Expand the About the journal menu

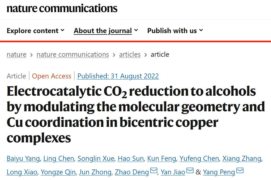click(x=106, y=31)
